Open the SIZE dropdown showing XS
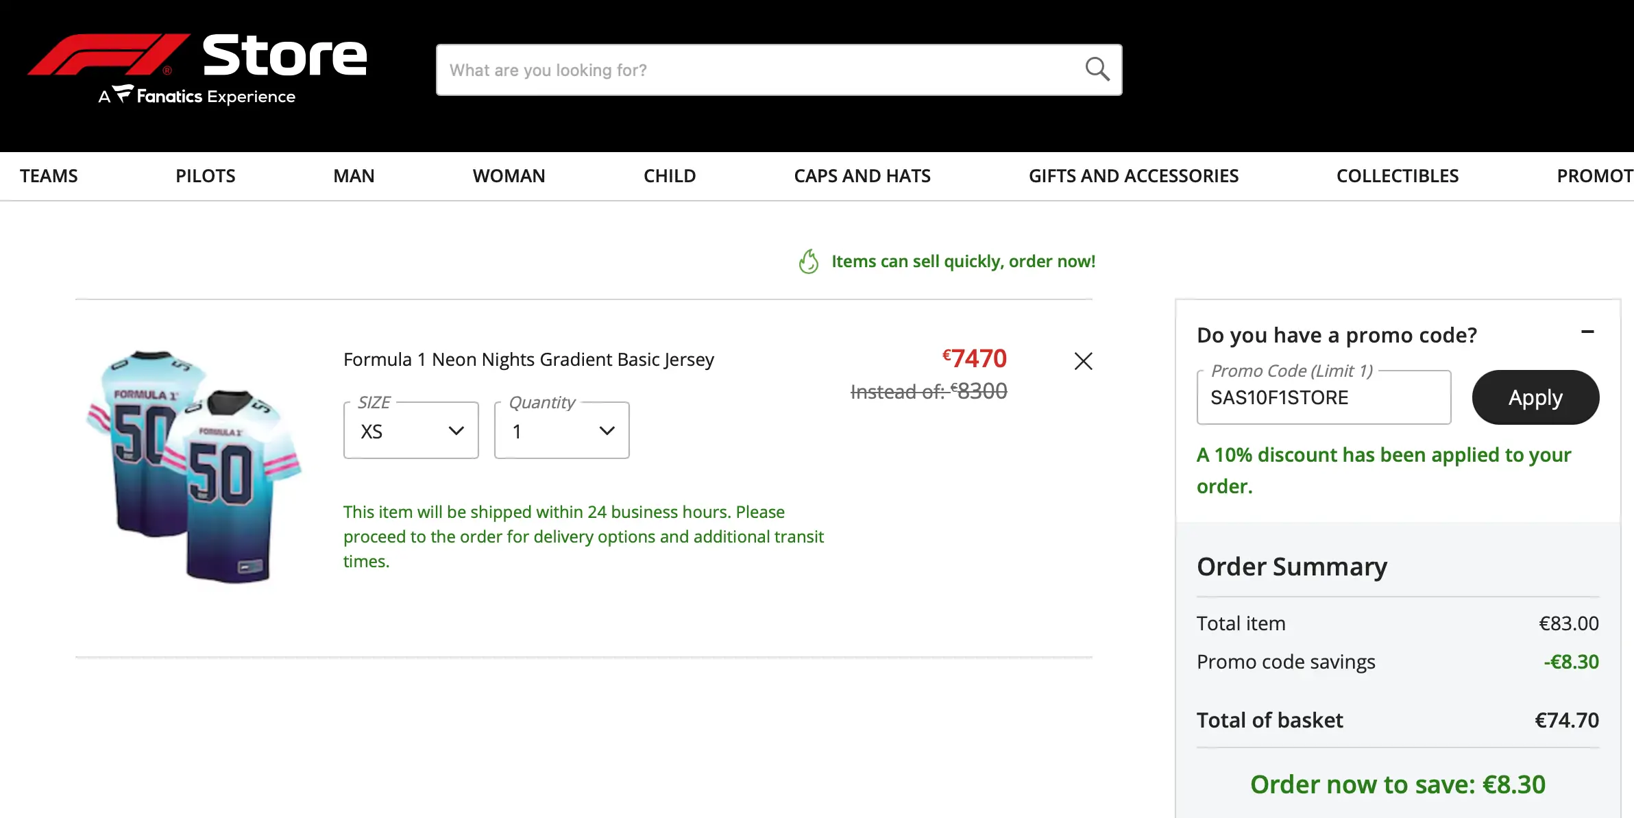 coord(411,431)
